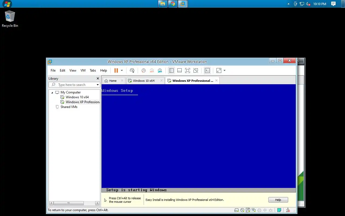Open the Help menu

tap(103, 70)
